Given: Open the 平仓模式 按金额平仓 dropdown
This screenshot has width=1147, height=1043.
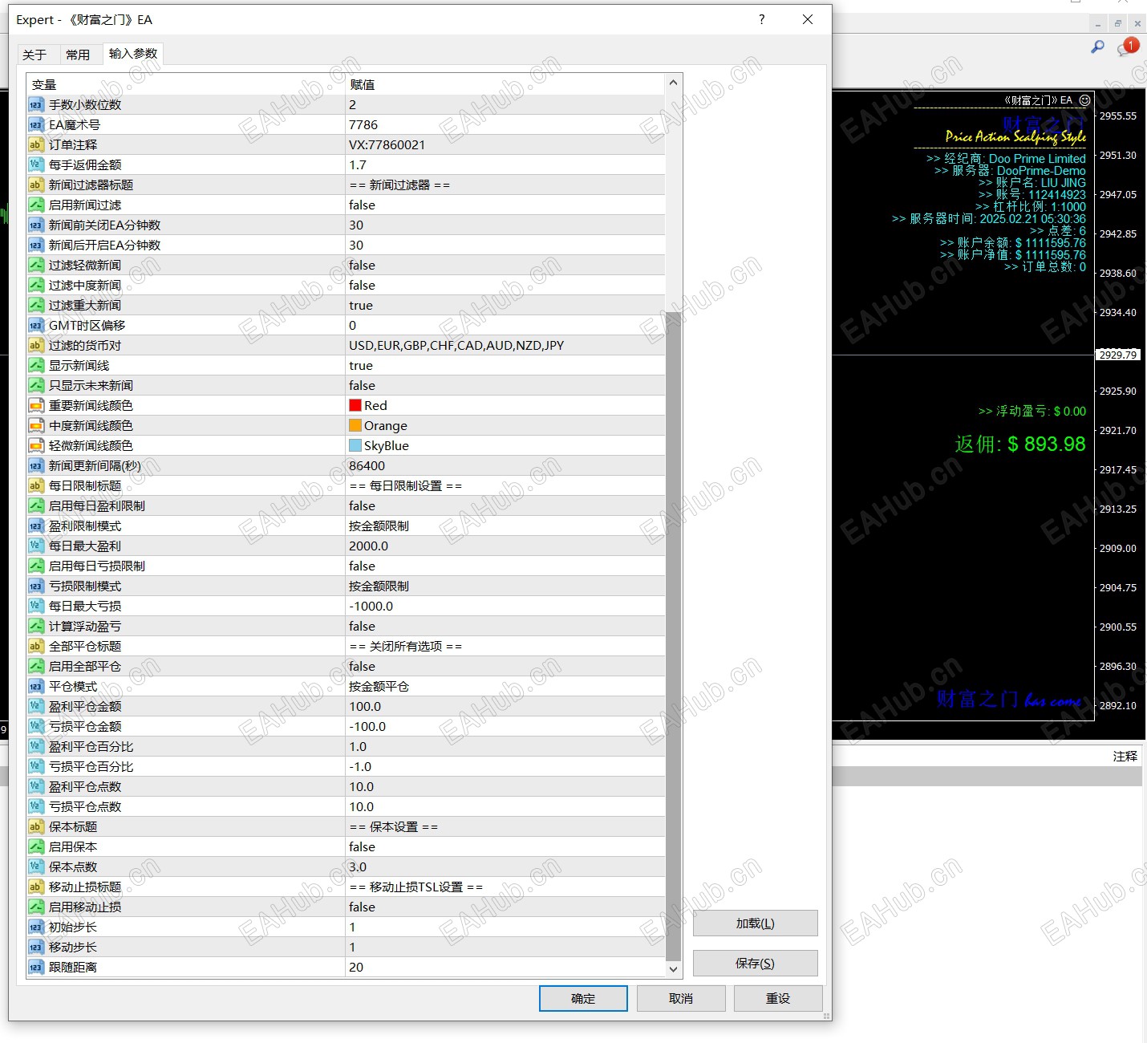Looking at the screenshot, I should [x=505, y=687].
